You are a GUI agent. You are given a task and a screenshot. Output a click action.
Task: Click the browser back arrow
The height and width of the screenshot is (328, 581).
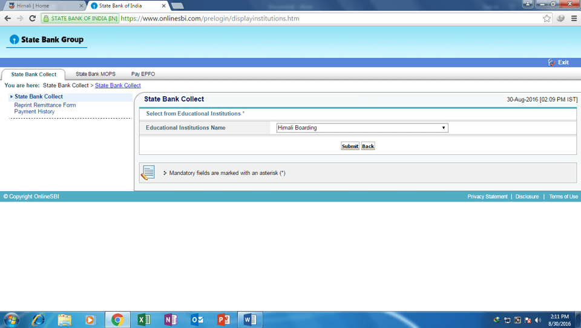point(8,18)
